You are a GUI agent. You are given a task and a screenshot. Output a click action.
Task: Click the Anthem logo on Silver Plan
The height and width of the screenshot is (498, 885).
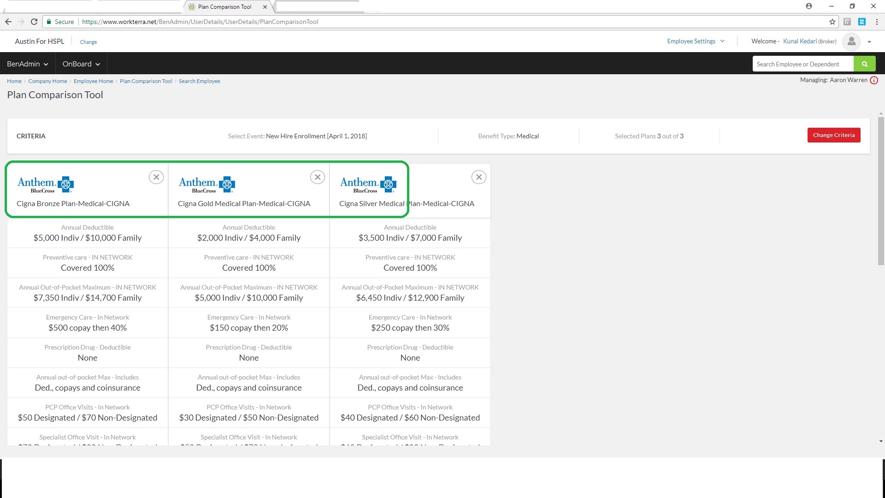coord(368,184)
